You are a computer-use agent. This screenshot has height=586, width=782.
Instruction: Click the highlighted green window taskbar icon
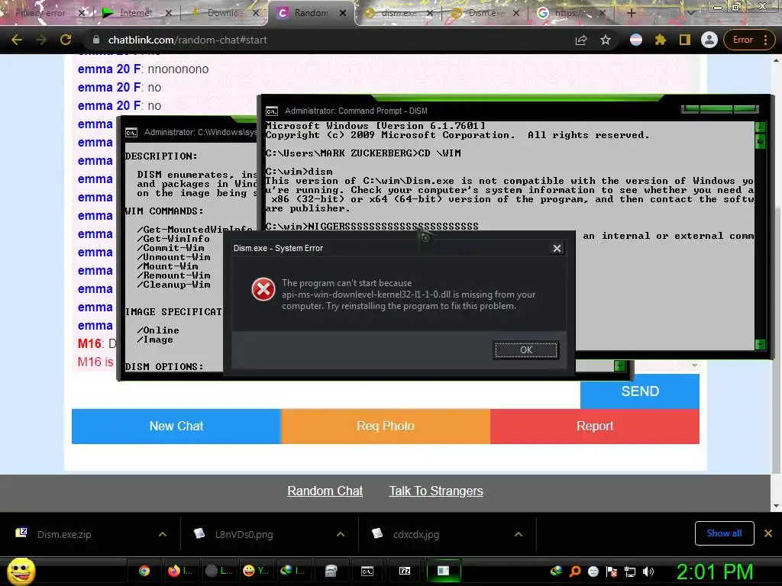click(443, 571)
